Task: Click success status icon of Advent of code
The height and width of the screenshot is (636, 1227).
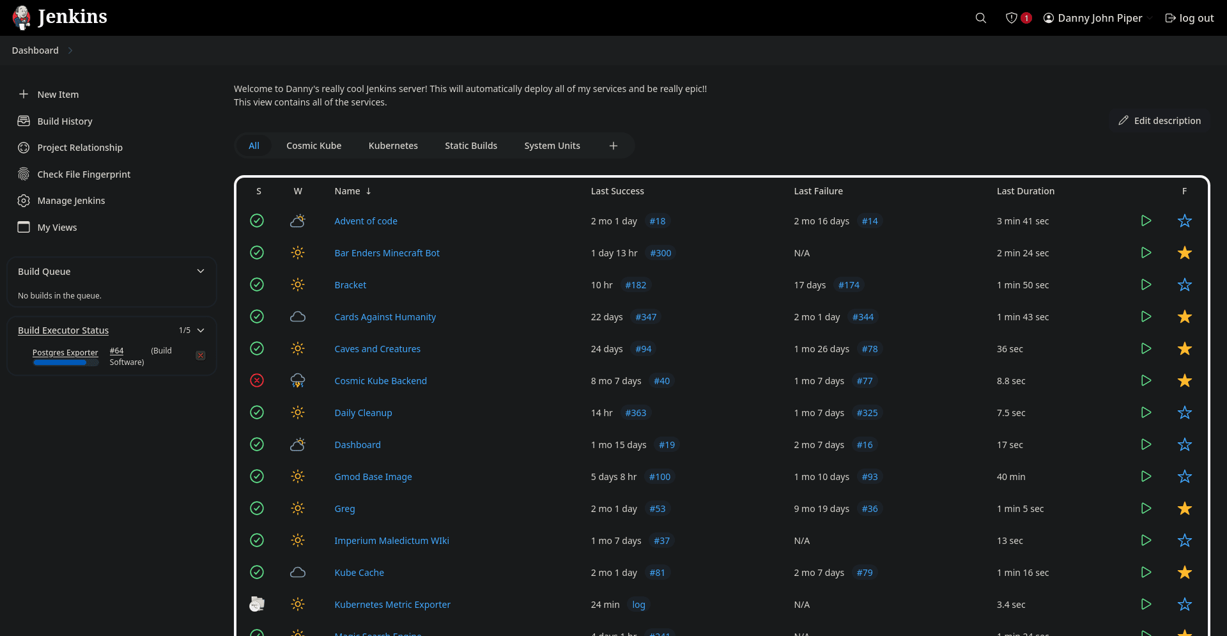Action: pyautogui.click(x=257, y=221)
